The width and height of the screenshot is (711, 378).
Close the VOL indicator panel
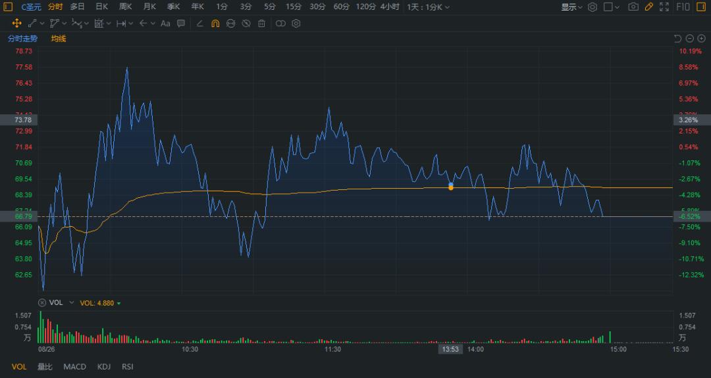click(x=42, y=302)
